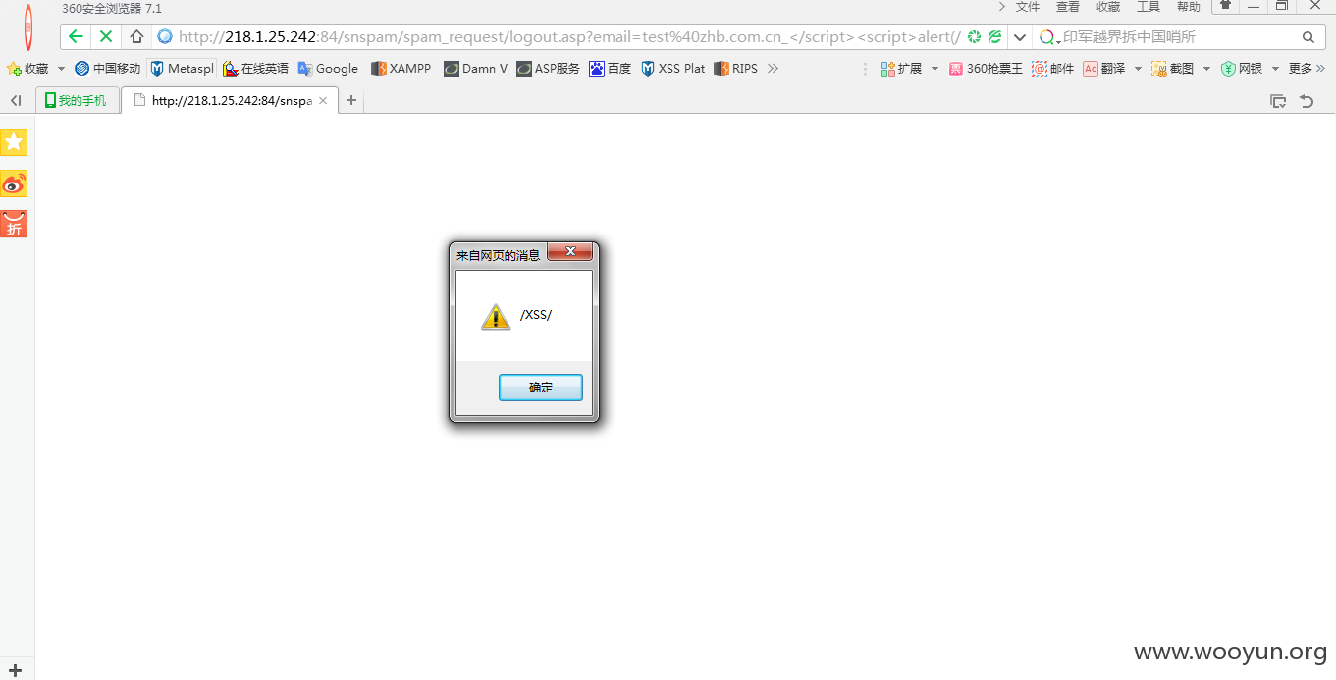Open the 截图 screenshot tool
Screen dimensions: 1336x680
(1173, 69)
